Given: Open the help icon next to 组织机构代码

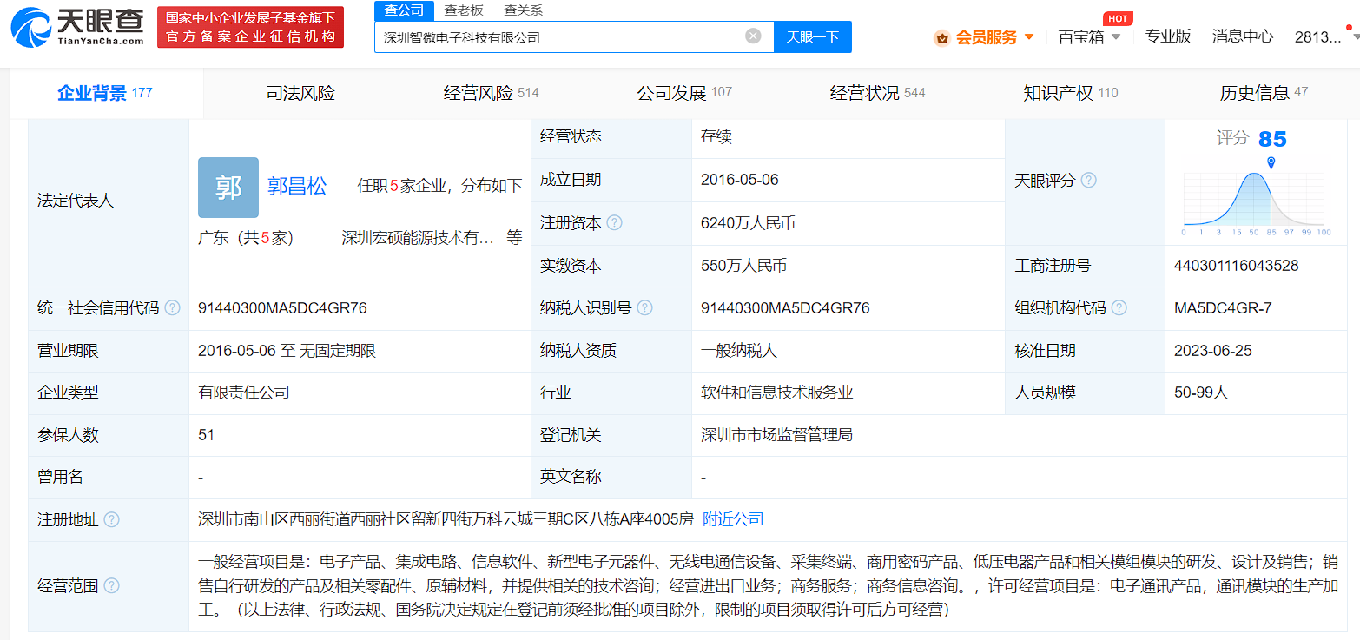Looking at the screenshot, I should (x=1119, y=308).
